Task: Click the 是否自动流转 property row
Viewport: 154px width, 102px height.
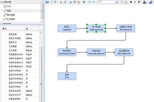Action: (20, 91)
